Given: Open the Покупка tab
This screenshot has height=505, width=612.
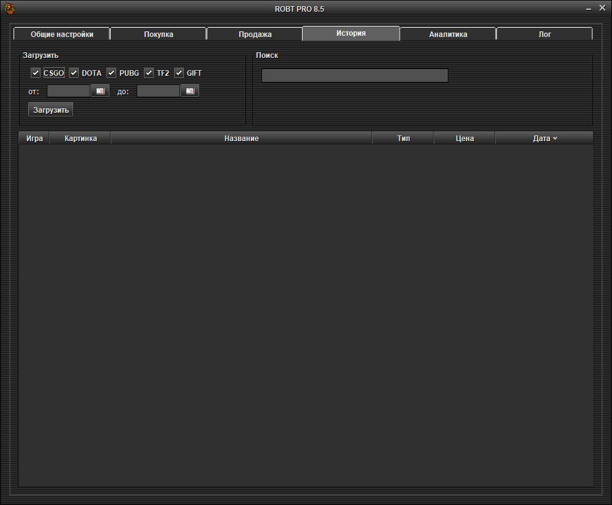Looking at the screenshot, I should [158, 34].
